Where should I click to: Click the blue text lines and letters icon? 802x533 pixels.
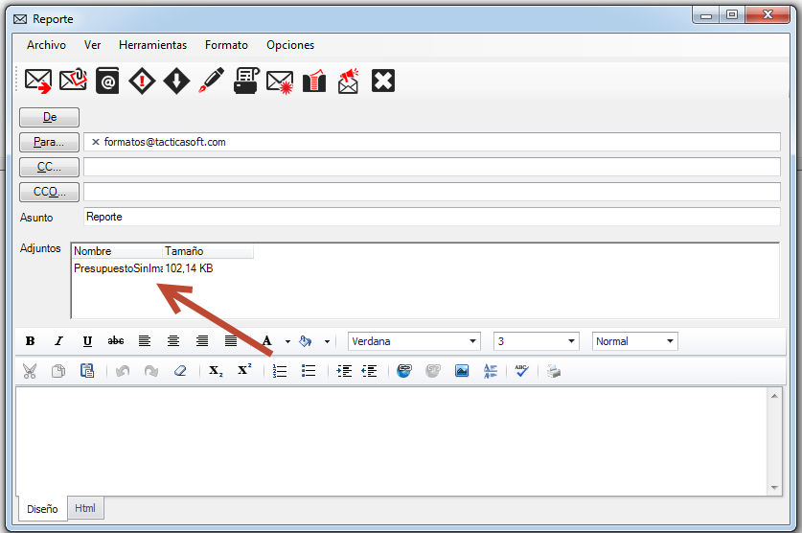(x=490, y=371)
